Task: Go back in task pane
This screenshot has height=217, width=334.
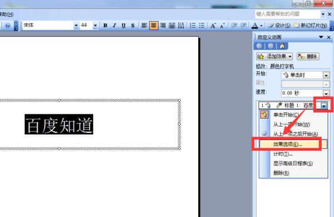Action: click(x=259, y=46)
